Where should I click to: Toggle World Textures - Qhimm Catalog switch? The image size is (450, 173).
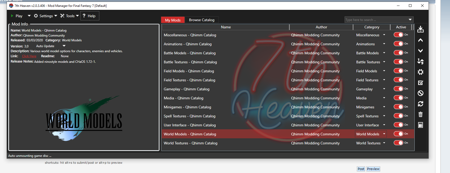coord(398,143)
